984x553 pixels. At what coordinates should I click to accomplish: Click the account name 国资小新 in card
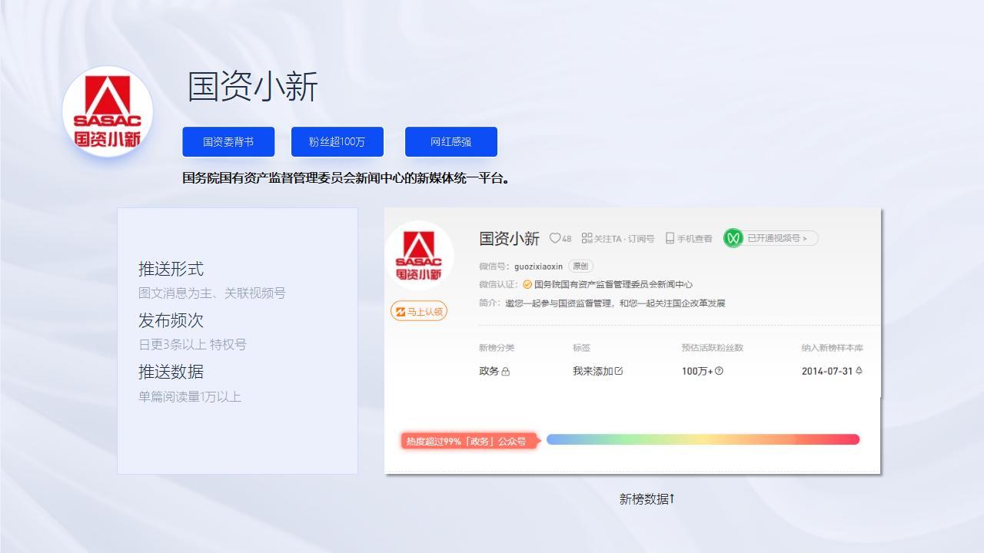click(x=509, y=239)
